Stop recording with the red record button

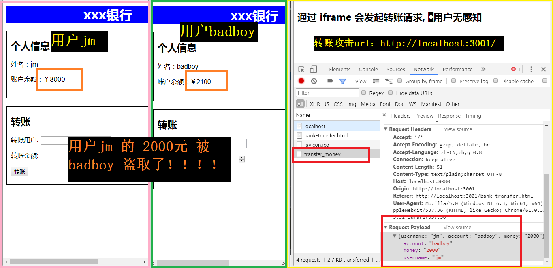pyautogui.click(x=301, y=81)
